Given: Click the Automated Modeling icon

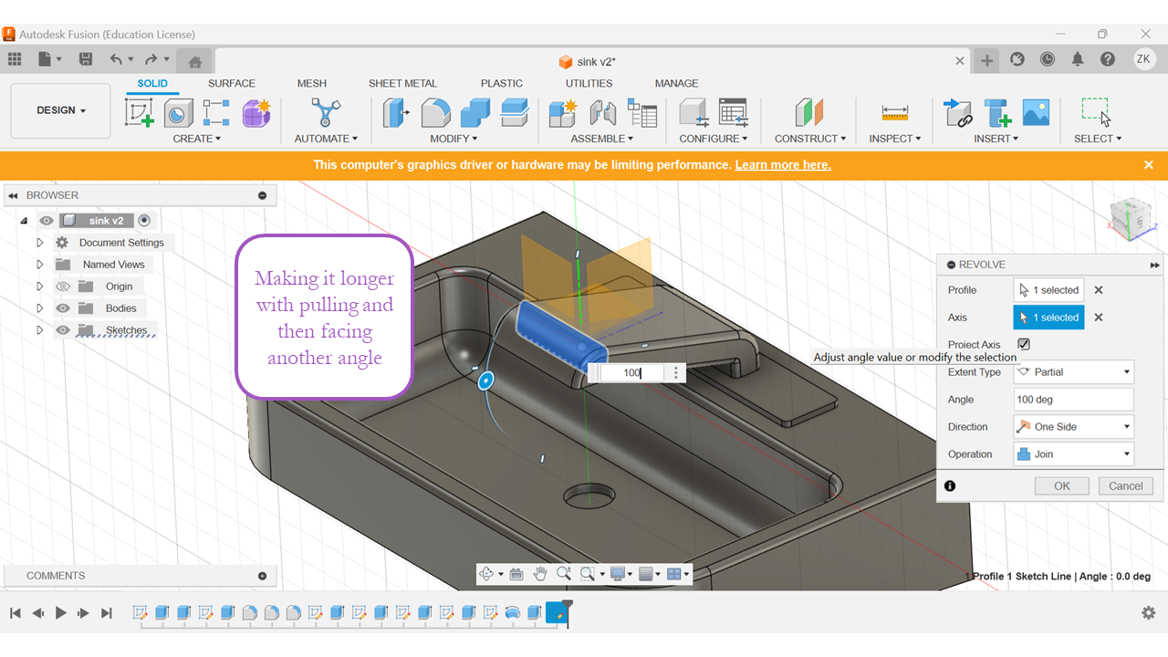Looking at the screenshot, I should click(x=325, y=113).
